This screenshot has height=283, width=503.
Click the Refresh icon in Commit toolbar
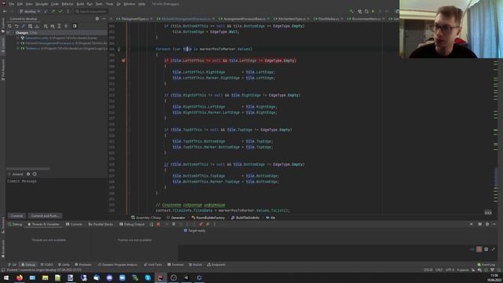tap(9, 26)
